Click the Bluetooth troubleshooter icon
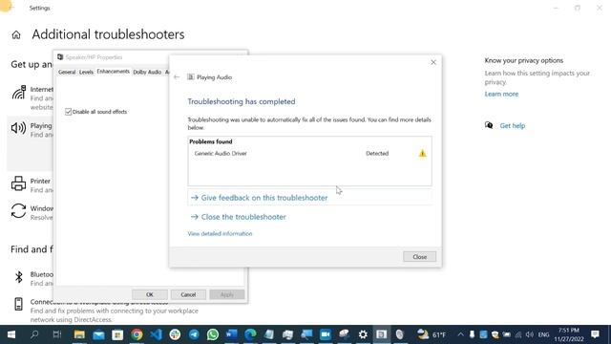This screenshot has height=344, width=611. click(x=18, y=277)
